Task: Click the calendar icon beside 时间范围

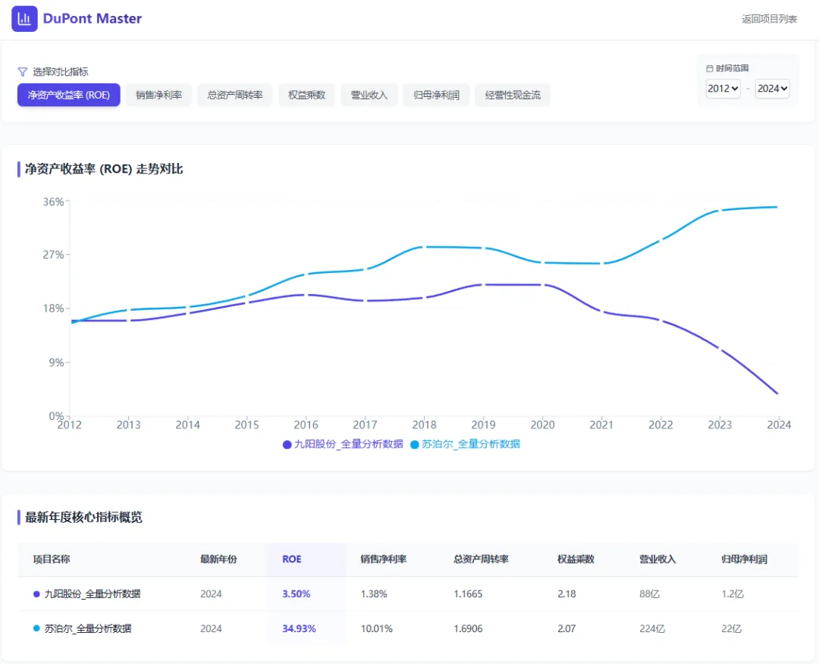Action: (x=710, y=68)
